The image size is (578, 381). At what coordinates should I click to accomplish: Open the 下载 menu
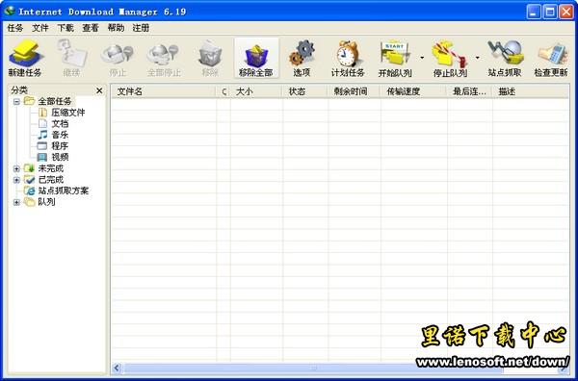(x=66, y=28)
